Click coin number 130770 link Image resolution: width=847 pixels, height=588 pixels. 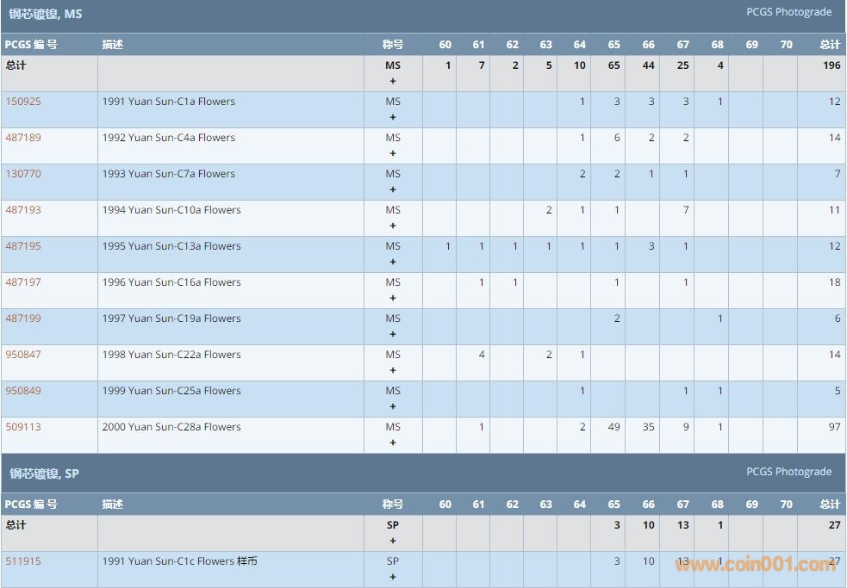(x=23, y=174)
